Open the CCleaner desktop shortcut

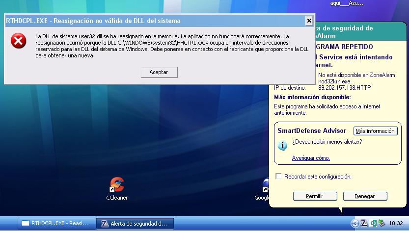click(117, 188)
